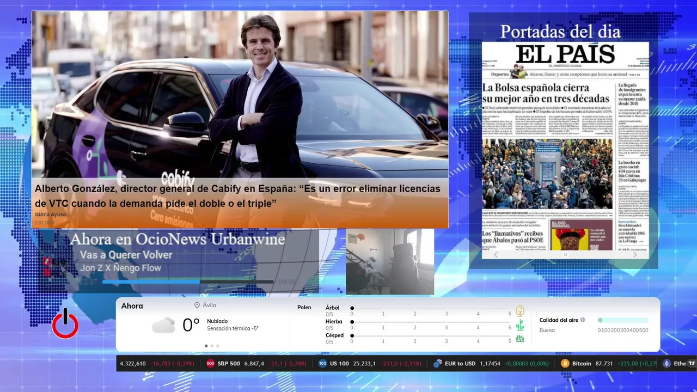Click the S&P 500 red badge icon

click(x=210, y=364)
